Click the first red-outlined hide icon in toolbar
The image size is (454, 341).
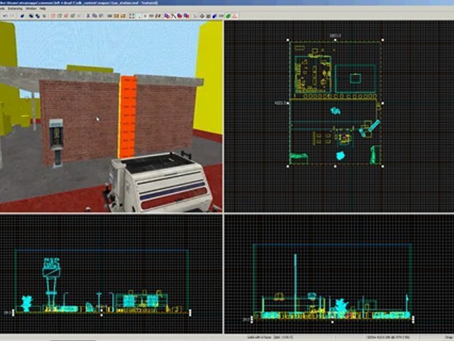click(x=52, y=16)
